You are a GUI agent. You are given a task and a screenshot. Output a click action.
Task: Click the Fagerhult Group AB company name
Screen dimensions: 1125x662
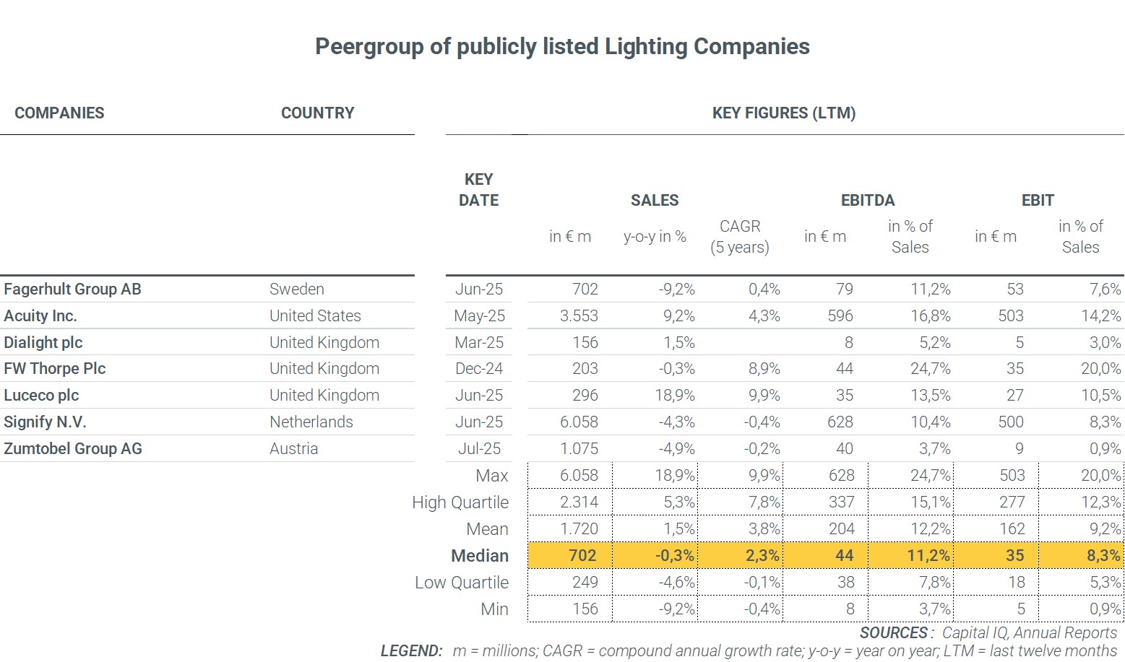pos(72,289)
